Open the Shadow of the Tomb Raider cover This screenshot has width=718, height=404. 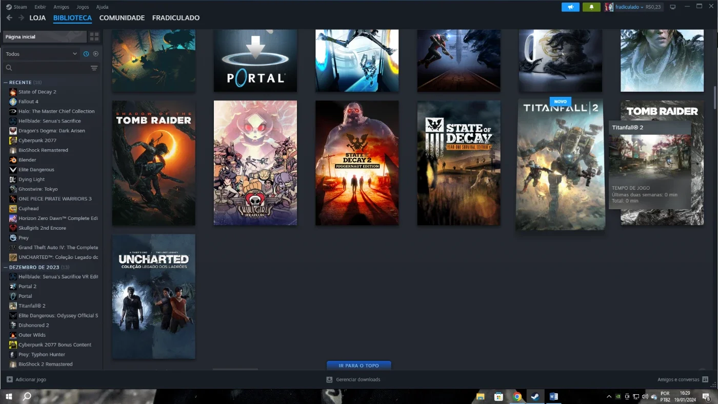pyautogui.click(x=154, y=163)
